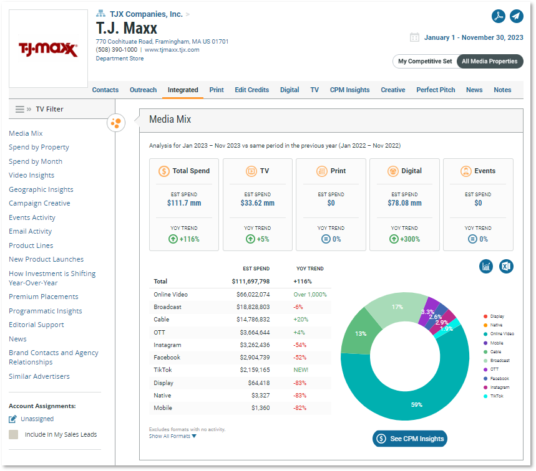Click the Department Store category link
The image size is (536, 471).
pyautogui.click(x=120, y=59)
